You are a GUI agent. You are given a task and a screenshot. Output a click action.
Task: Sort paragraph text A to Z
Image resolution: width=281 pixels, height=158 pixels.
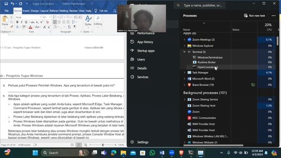69,27
